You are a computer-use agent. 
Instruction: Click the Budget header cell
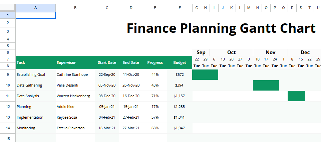click(180, 62)
